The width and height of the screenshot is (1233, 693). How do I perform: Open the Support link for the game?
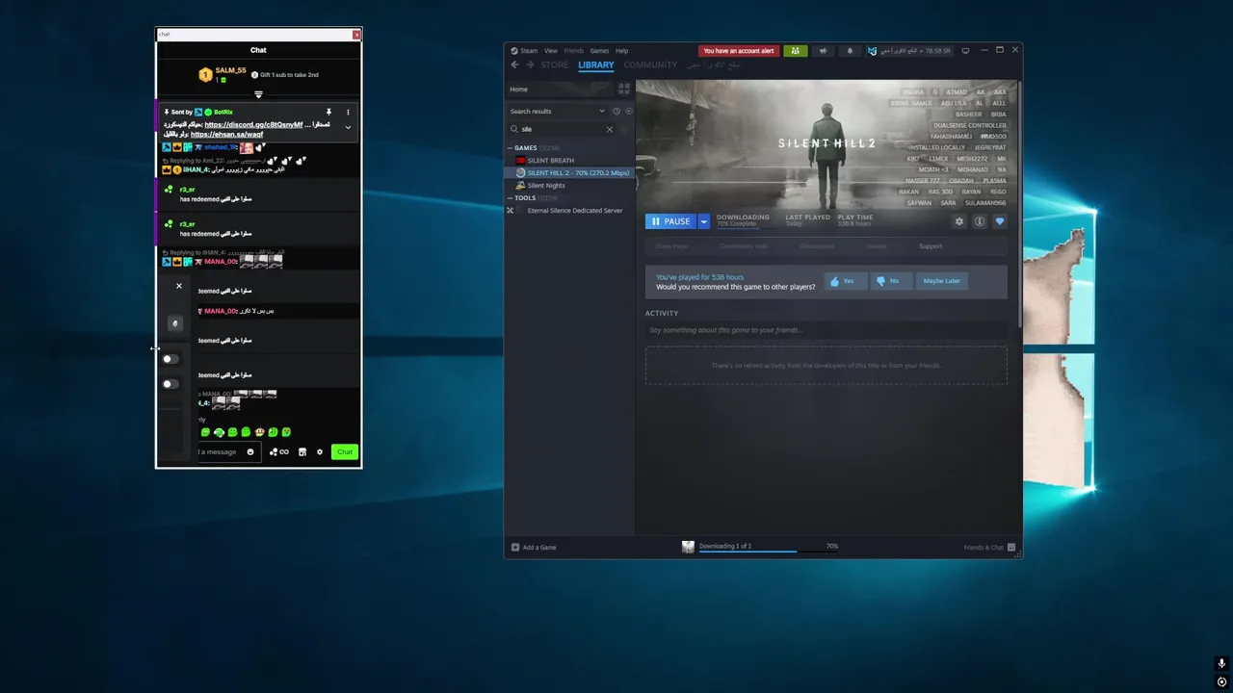(931, 246)
